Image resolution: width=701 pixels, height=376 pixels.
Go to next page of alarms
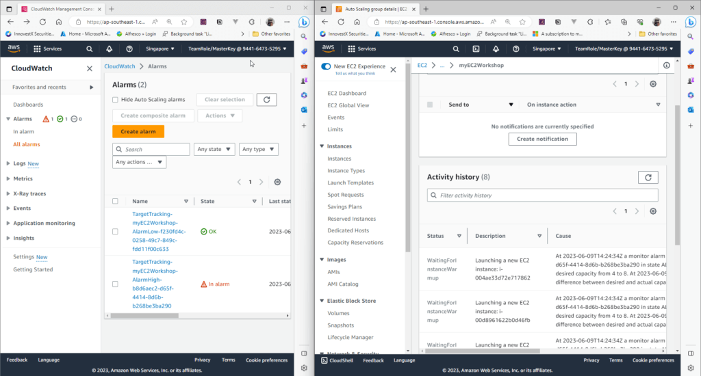coord(261,182)
